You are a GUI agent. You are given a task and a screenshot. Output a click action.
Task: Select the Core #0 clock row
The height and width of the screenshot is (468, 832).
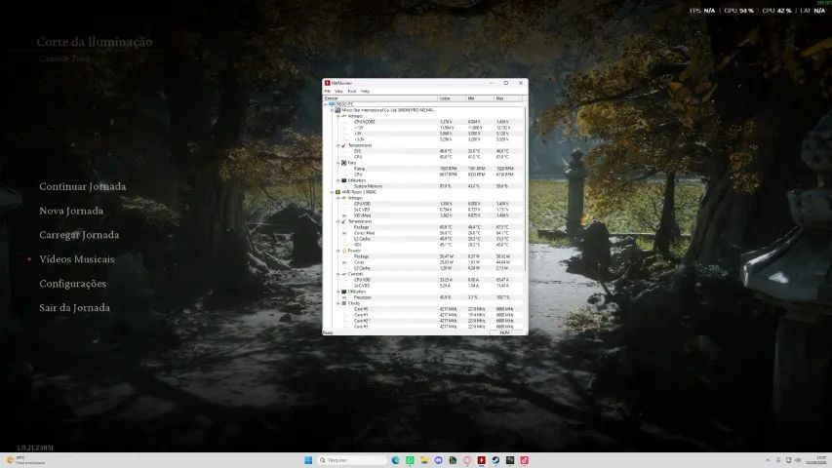tap(423, 309)
